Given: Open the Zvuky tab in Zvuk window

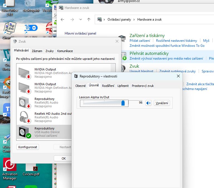Looking at the screenshot, I should [x=50, y=51].
